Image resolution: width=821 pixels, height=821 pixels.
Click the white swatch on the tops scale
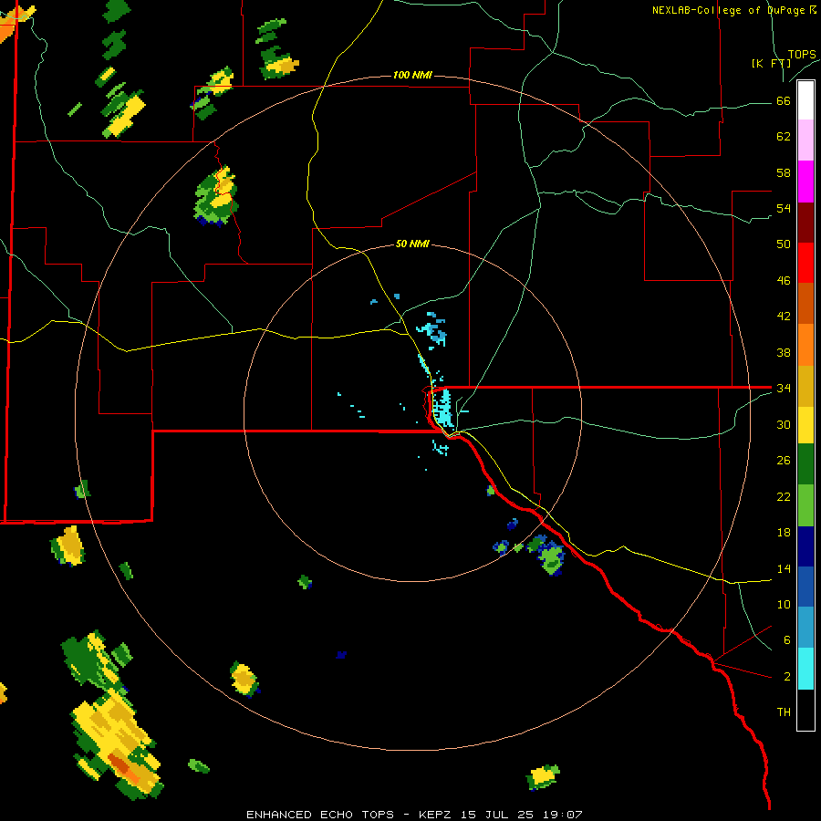point(805,100)
